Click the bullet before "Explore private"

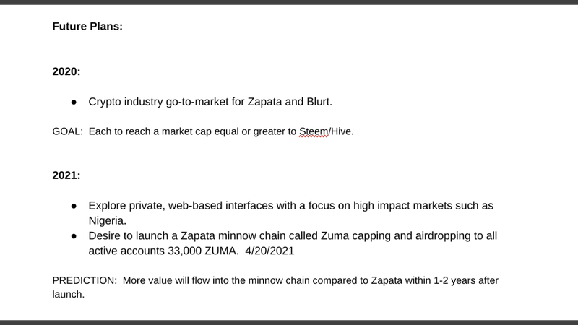tap(74, 206)
